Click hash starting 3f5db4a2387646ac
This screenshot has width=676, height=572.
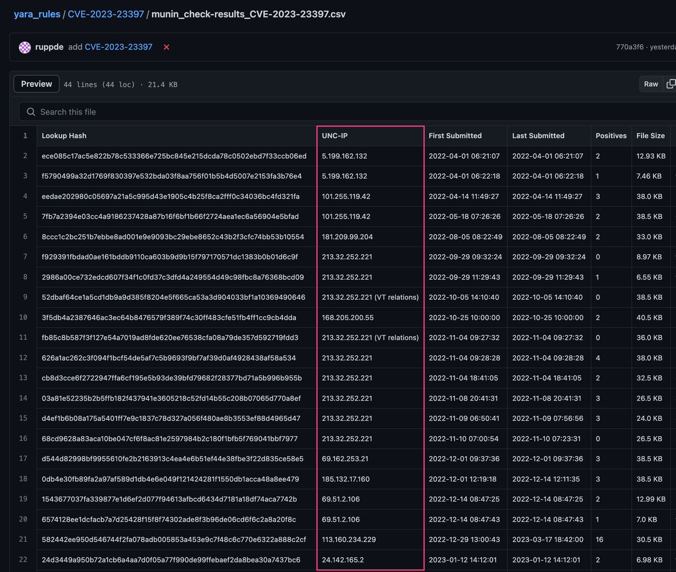click(169, 317)
